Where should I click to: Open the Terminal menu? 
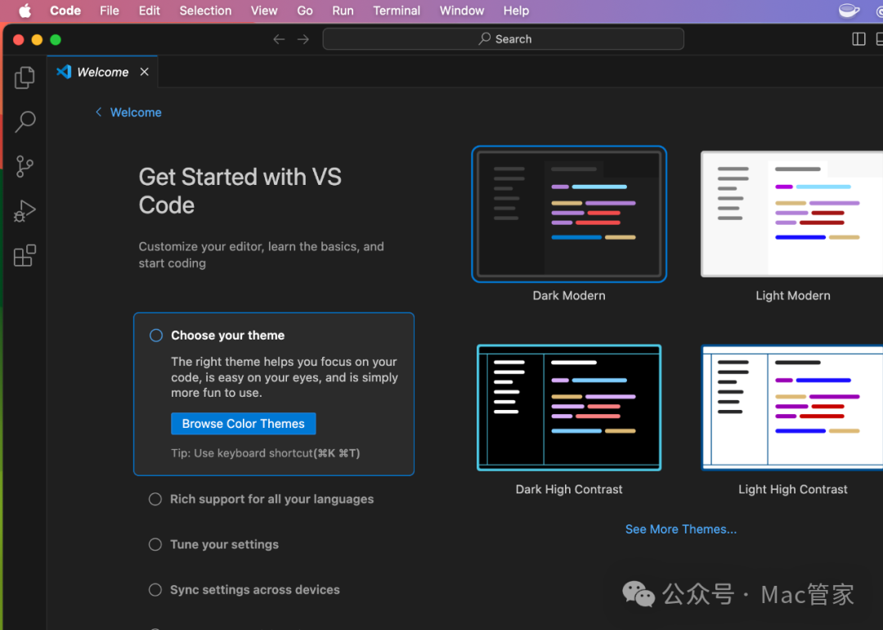[x=397, y=11]
